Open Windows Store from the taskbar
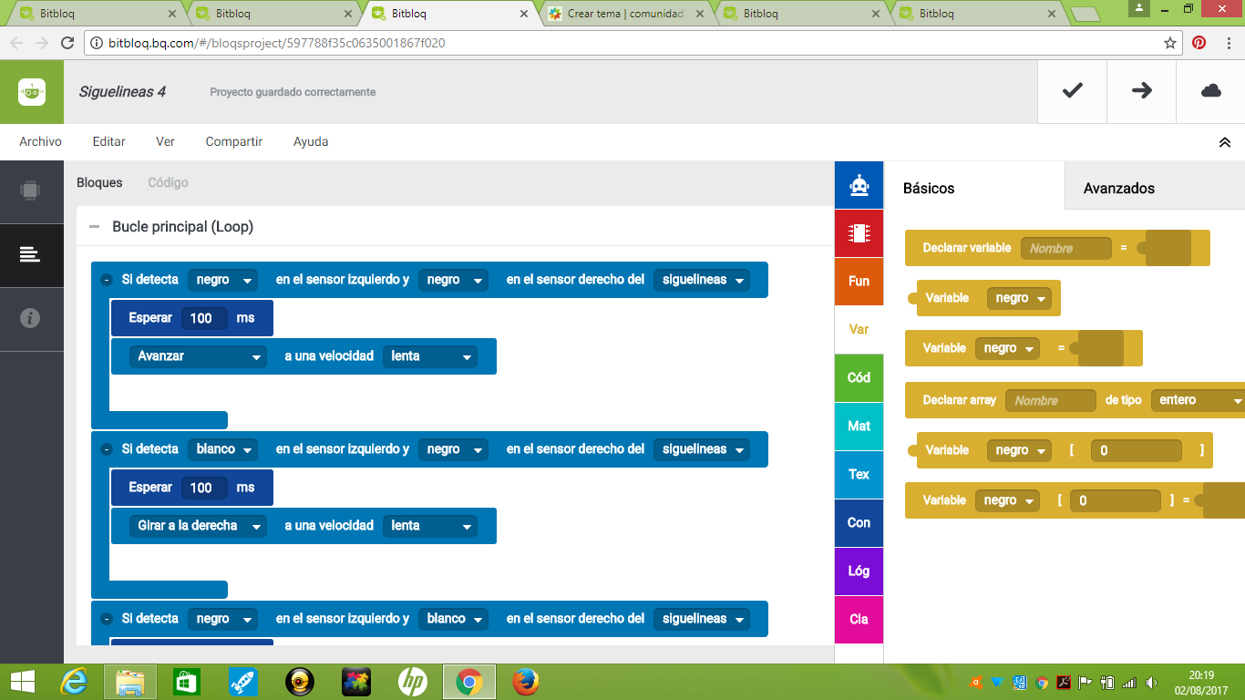This screenshot has width=1245, height=700. click(x=187, y=681)
